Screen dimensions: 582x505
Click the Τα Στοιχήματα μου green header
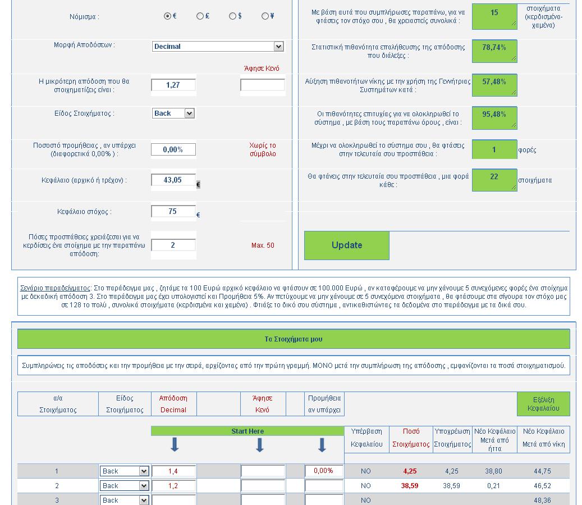(x=294, y=339)
